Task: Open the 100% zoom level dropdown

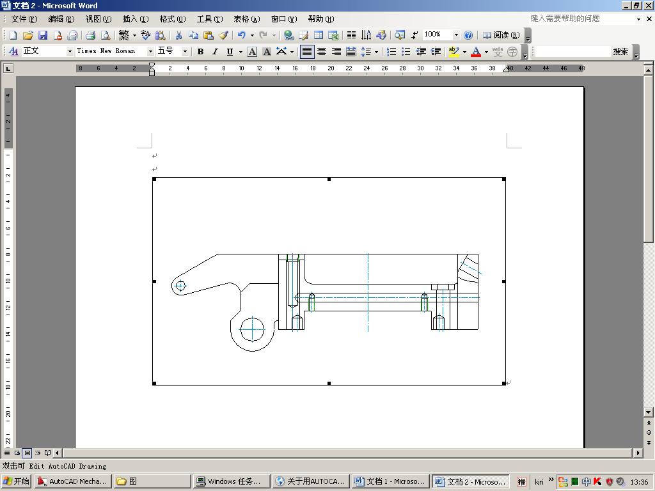Action: 456,36
